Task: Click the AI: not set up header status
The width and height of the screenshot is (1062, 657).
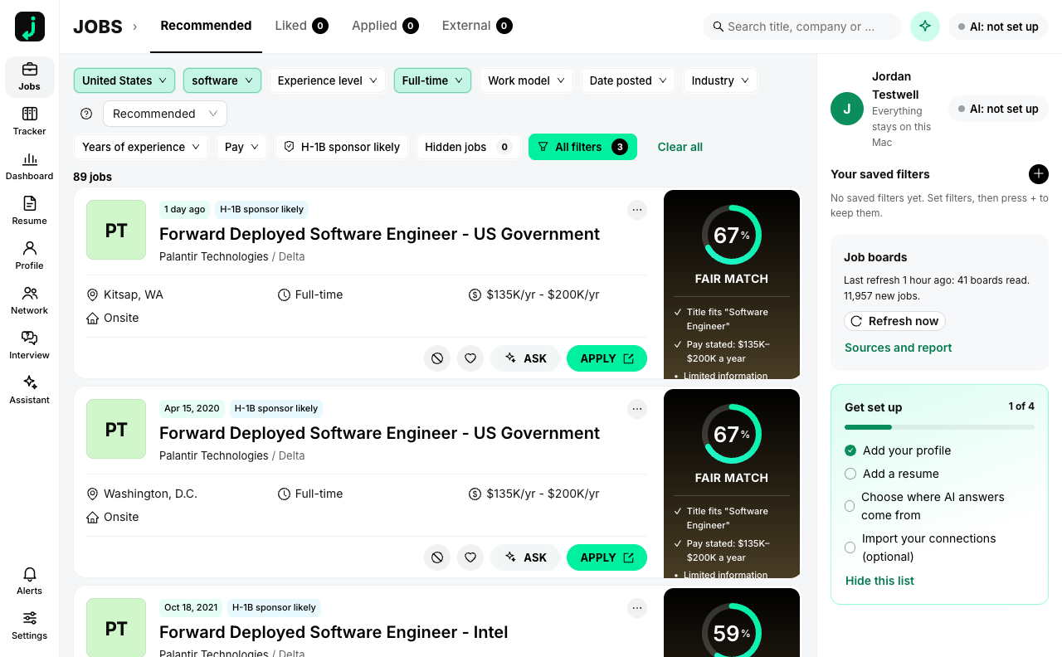Action: [x=998, y=27]
